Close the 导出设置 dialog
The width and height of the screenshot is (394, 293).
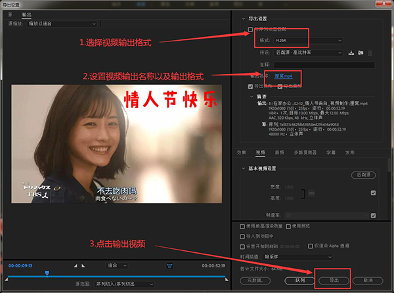(x=383, y=3)
